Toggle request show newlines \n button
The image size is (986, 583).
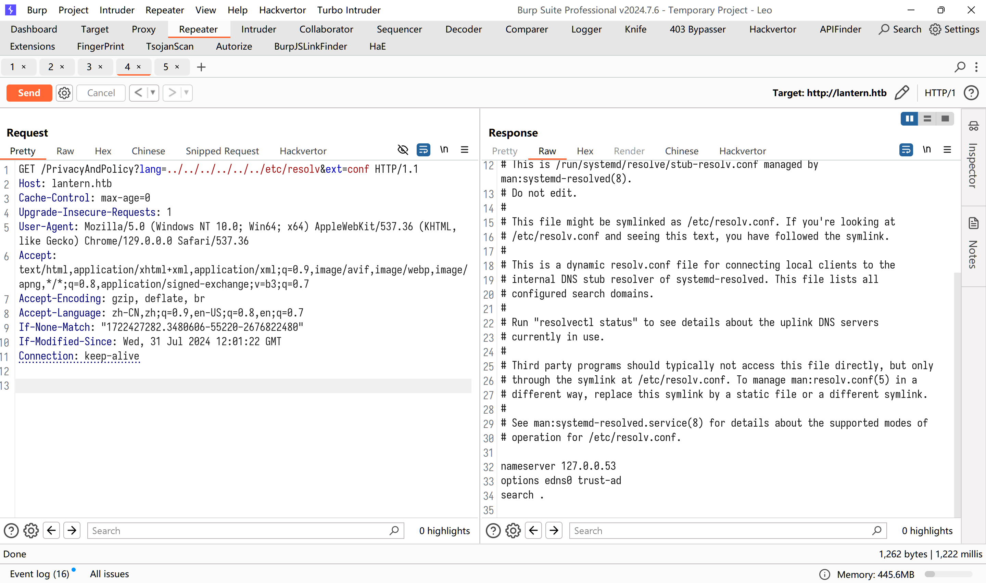tap(444, 150)
